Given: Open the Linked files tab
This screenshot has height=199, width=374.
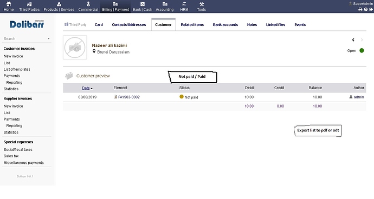Looking at the screenshot, I should [276, 24].
